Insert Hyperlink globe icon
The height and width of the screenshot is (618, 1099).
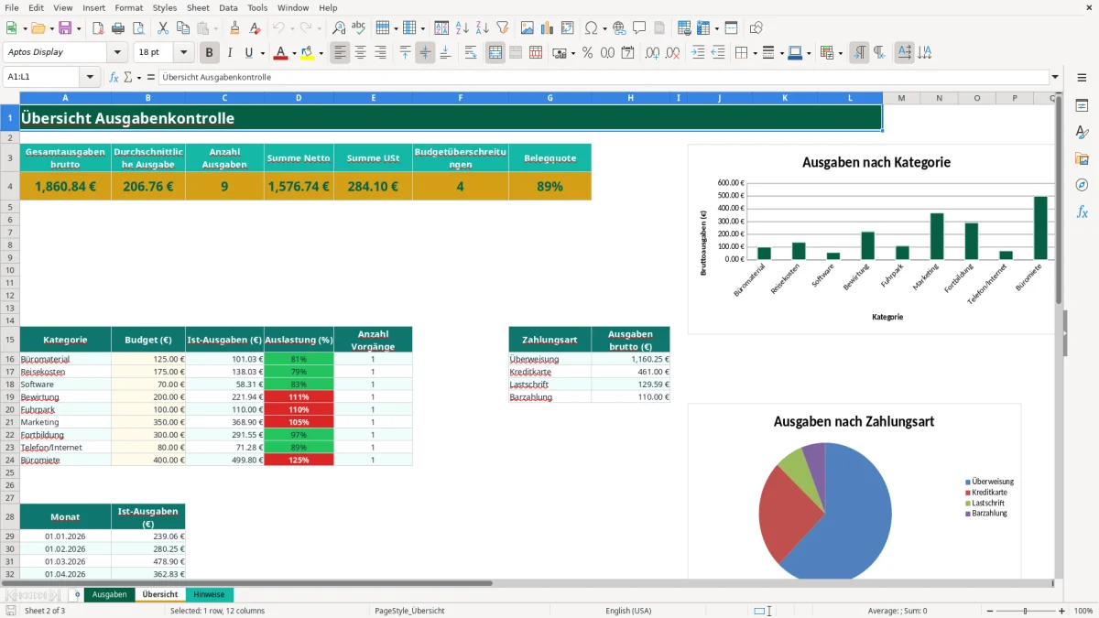click(x=619, y=28)
